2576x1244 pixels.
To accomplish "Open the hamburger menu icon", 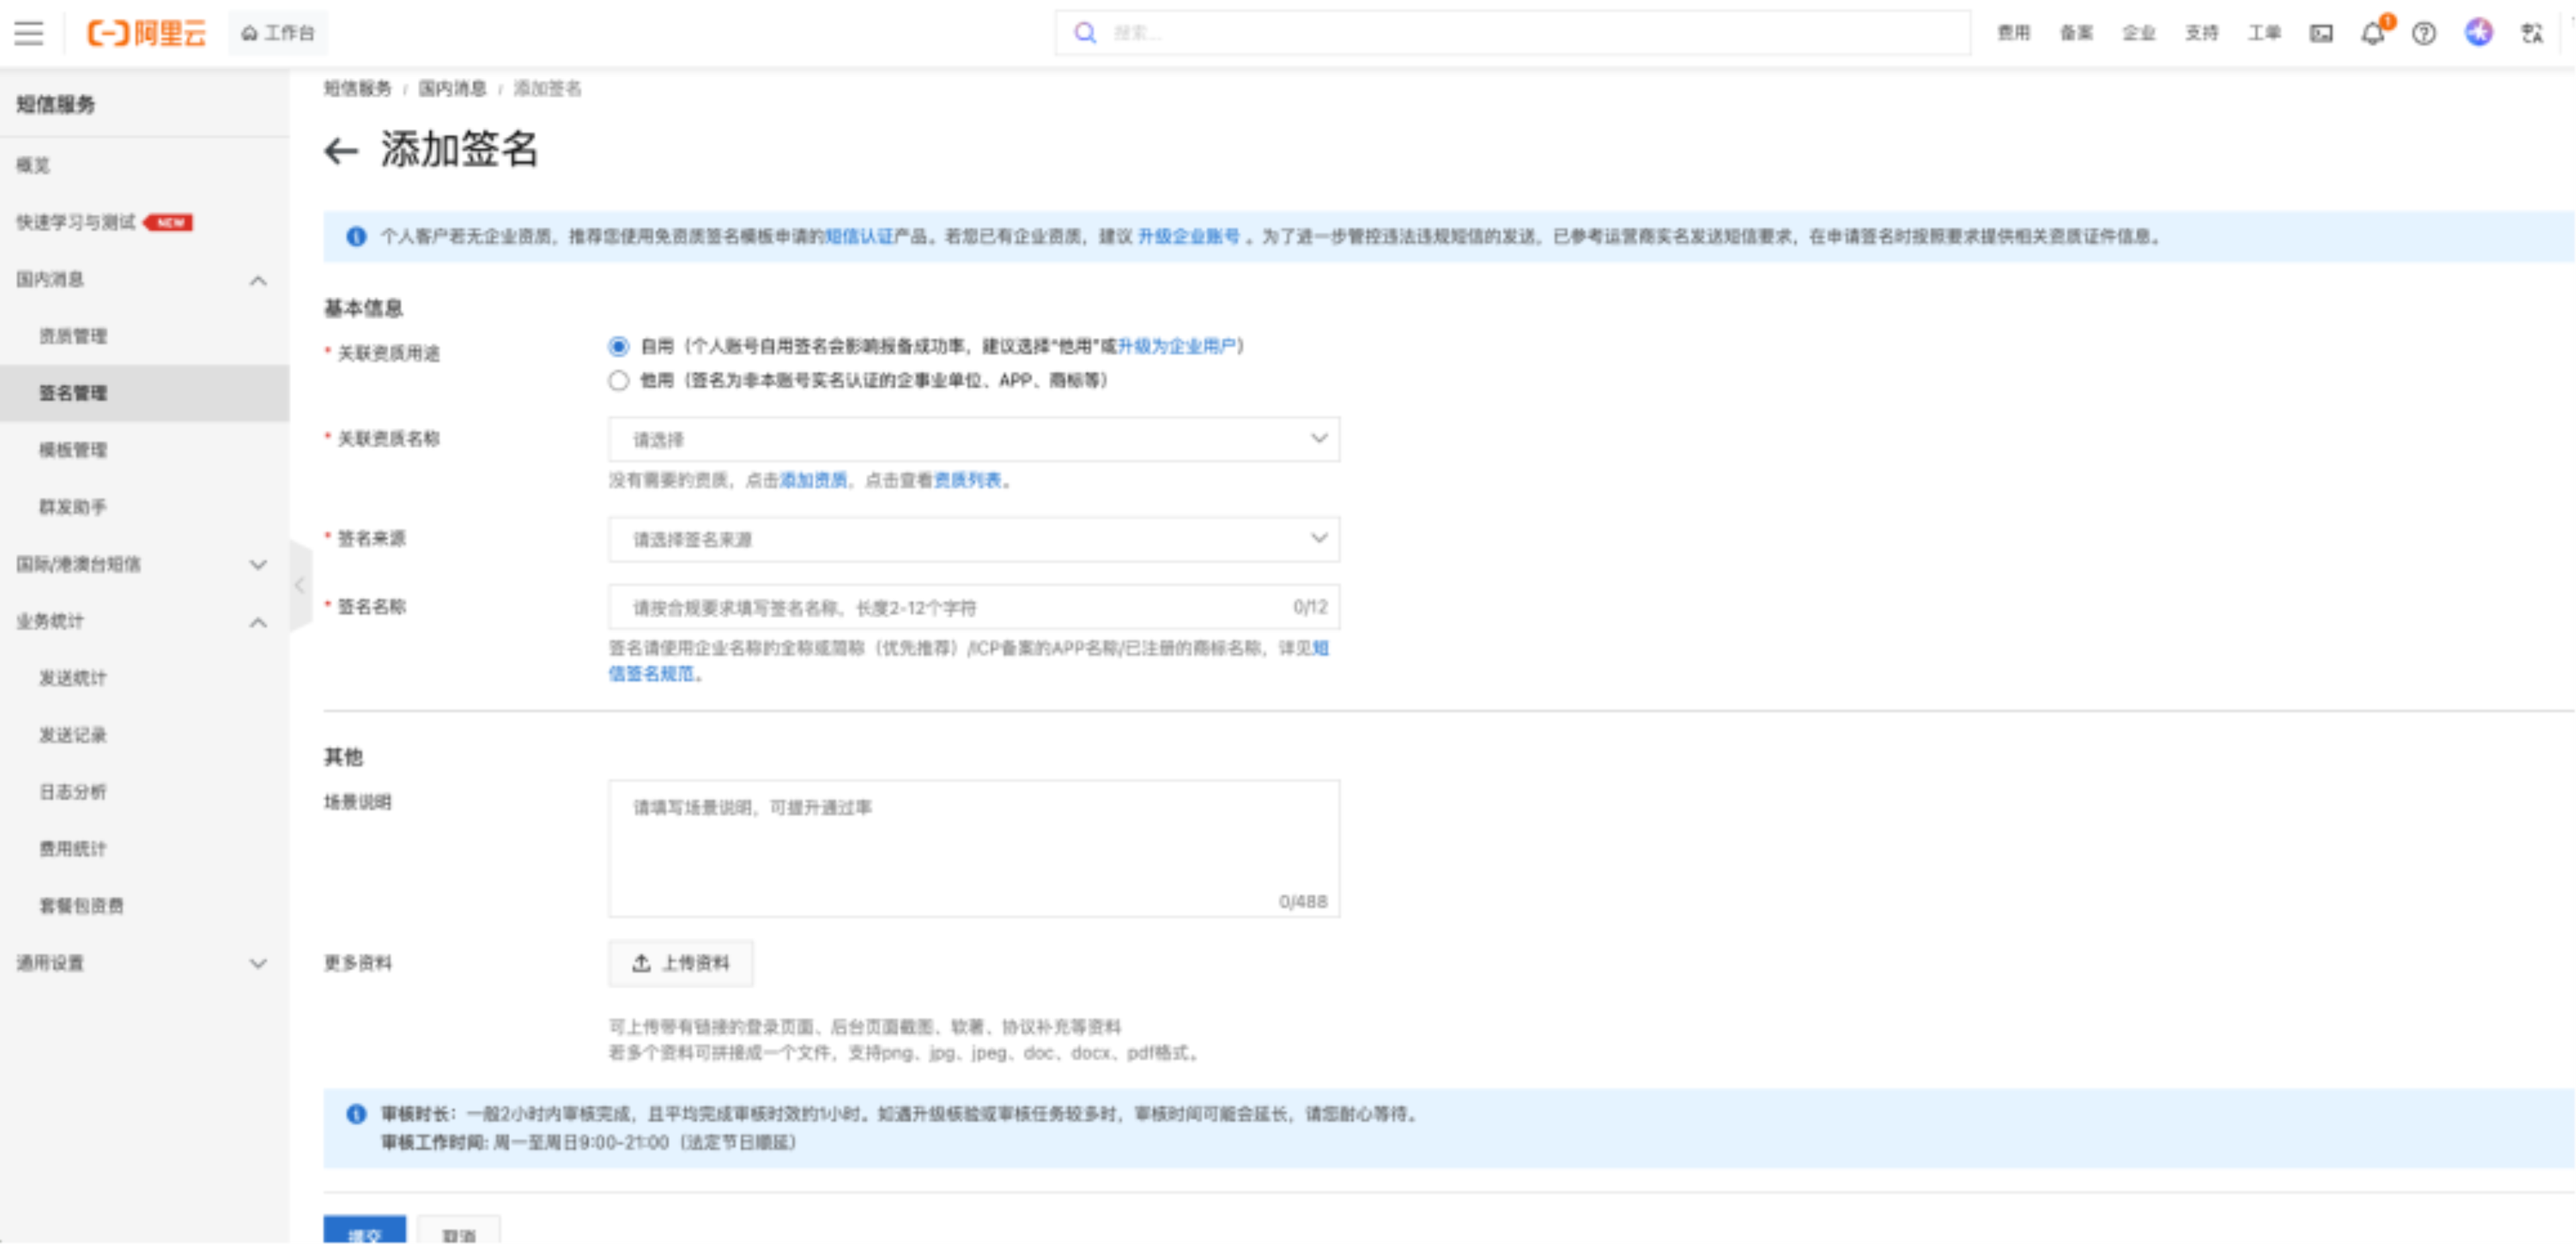I will (x=29, y=33).
